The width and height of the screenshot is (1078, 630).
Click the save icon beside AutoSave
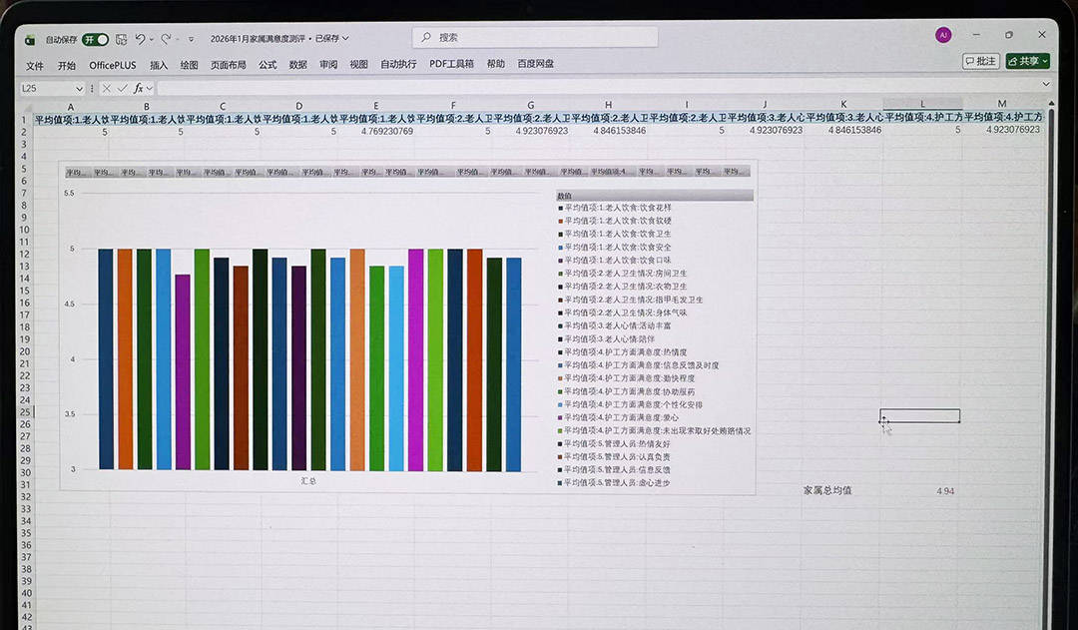click(x=121, y=39)
